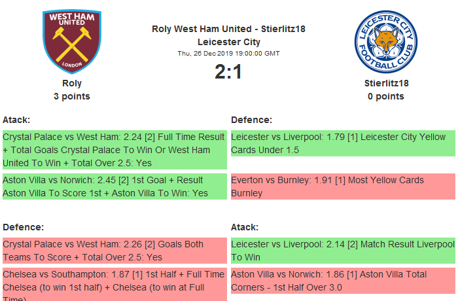This screenshot has height=301, width=458.
Task: Select Both Teams To Score bet row
Action: [x=114, y=251]
